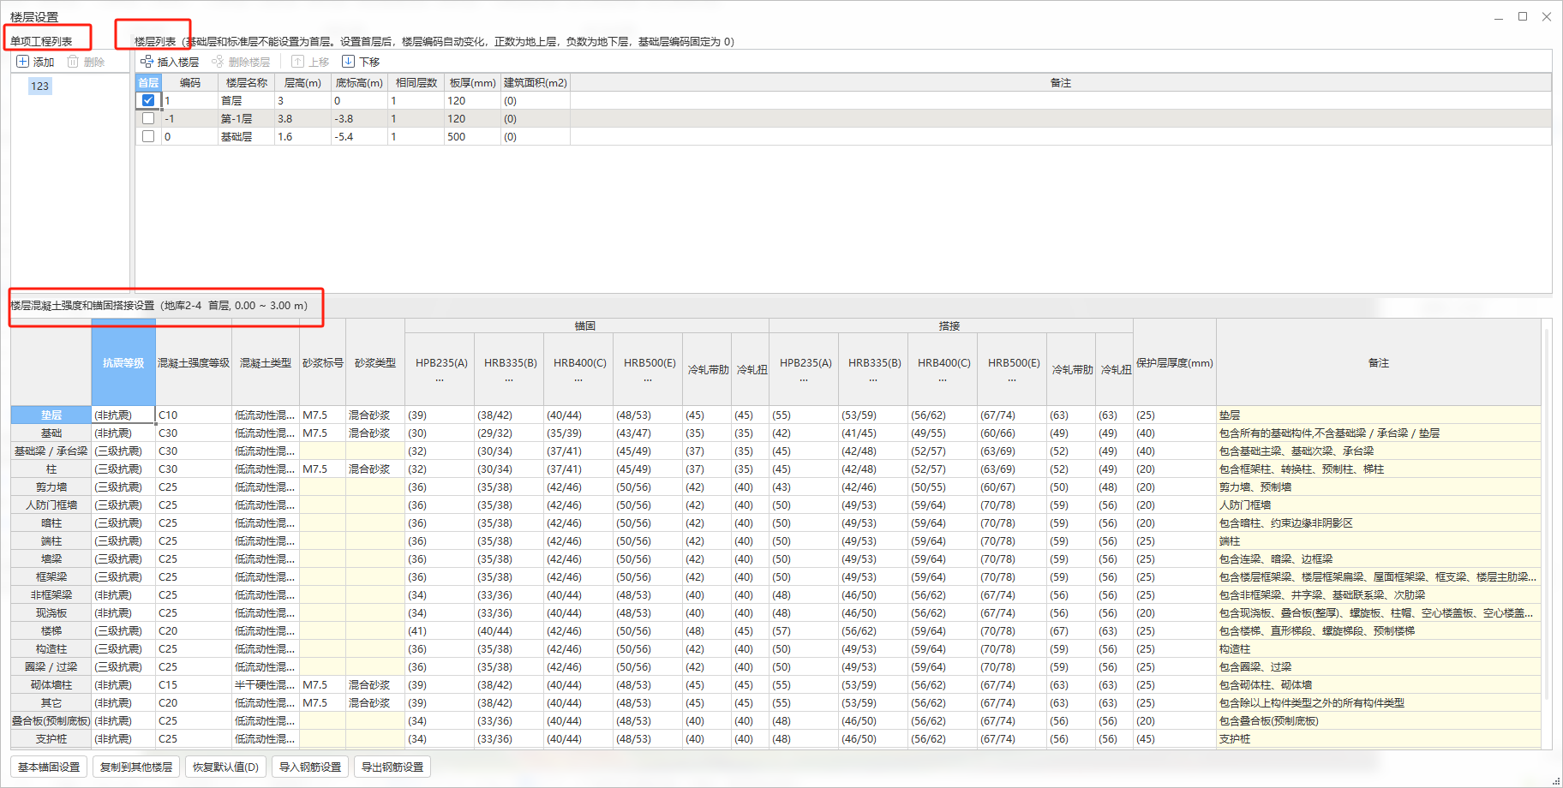
Task: Minimize the 楼层设置 window
Action: pos(1499,16)
